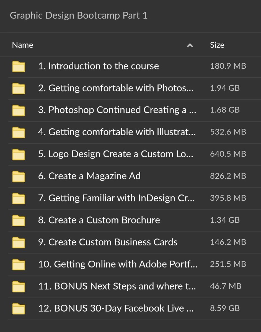The image size is (261, 332).
Task: Click the folder icon for Photoshop Continued Creating a...
Action: coord(19,111)
